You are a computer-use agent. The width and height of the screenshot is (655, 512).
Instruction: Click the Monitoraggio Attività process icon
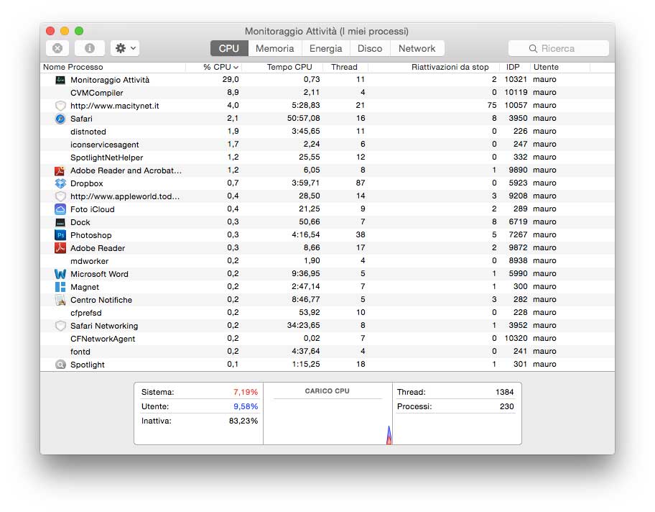coord(60,80)
